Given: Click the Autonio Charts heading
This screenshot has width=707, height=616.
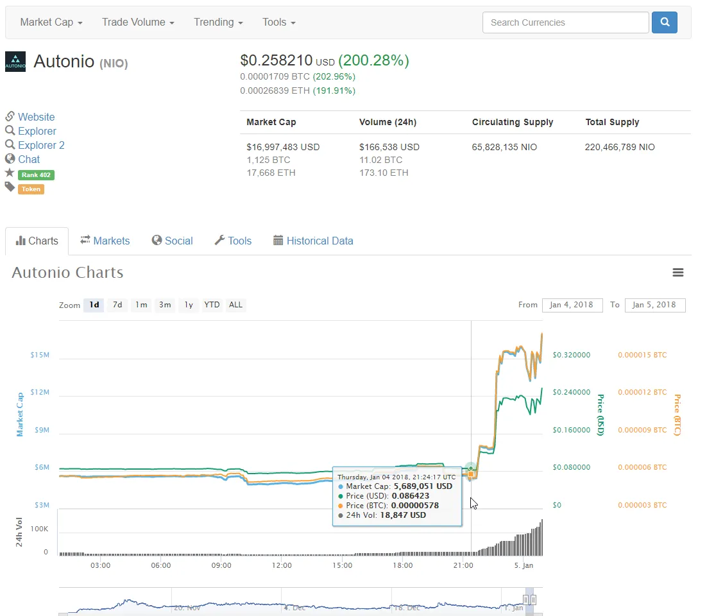Looking at the screenshot, I should [67, 272].
